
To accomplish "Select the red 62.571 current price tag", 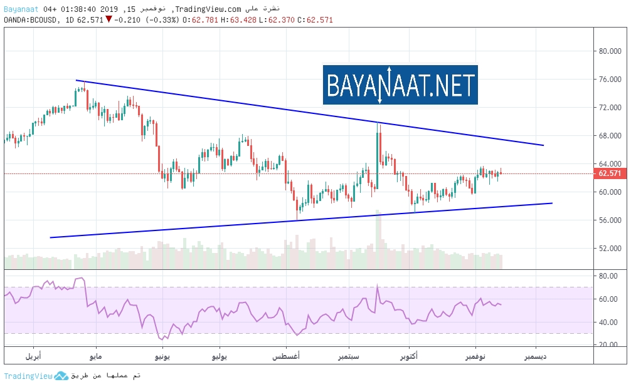I will tap(610, 173).
